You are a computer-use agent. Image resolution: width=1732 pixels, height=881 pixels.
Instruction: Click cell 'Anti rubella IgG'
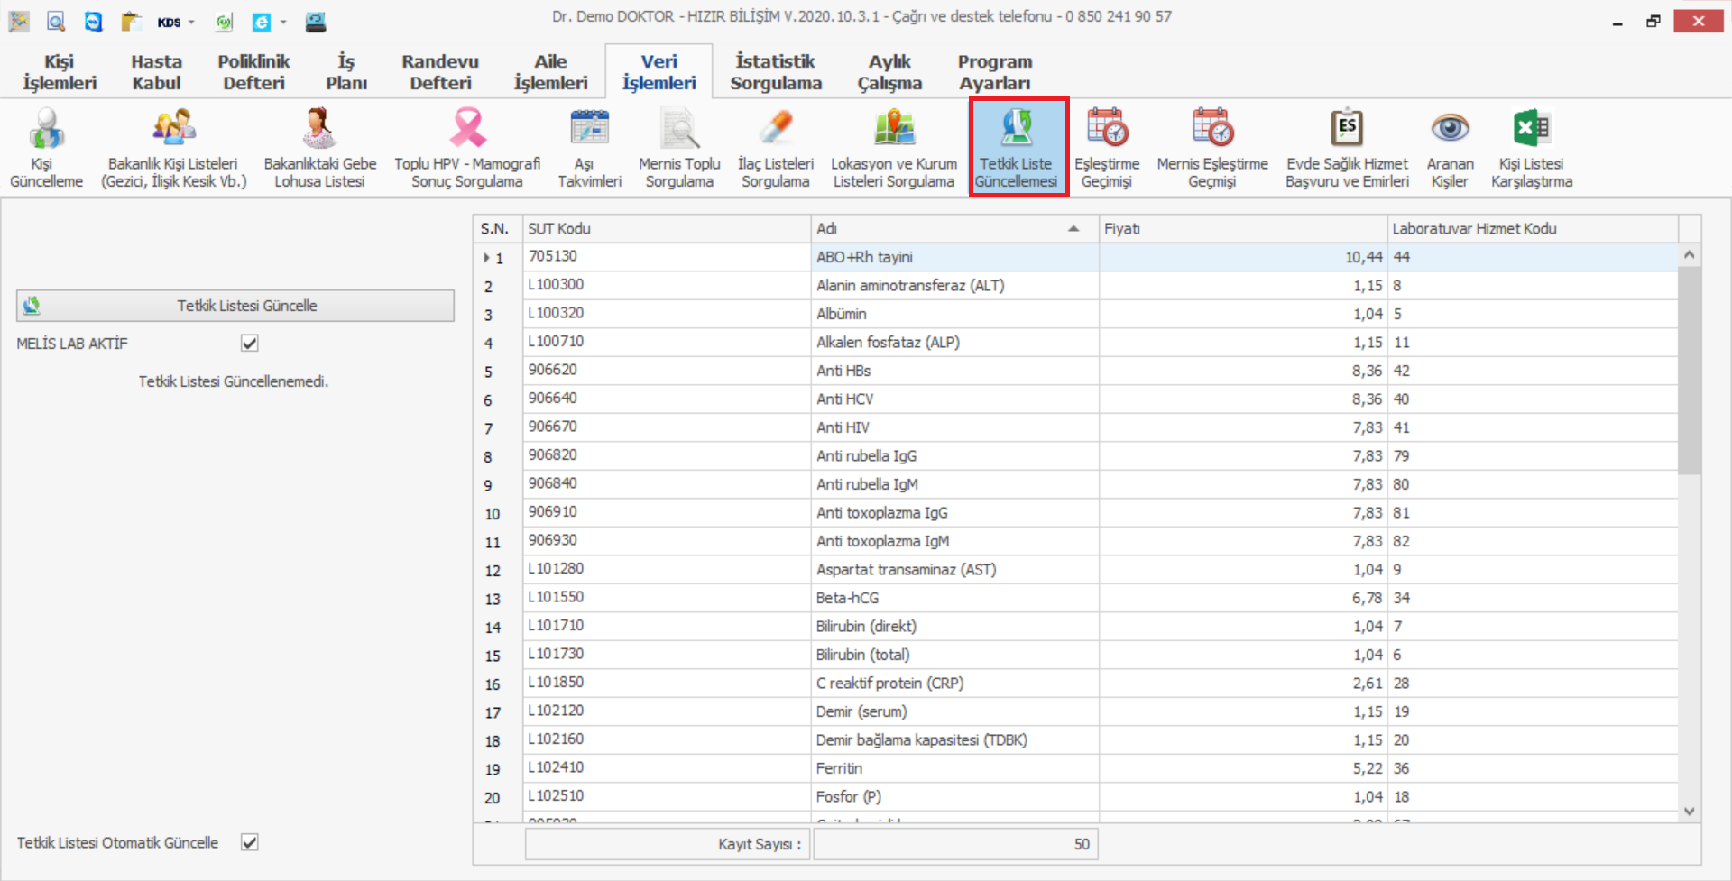[x=954, y=456]
